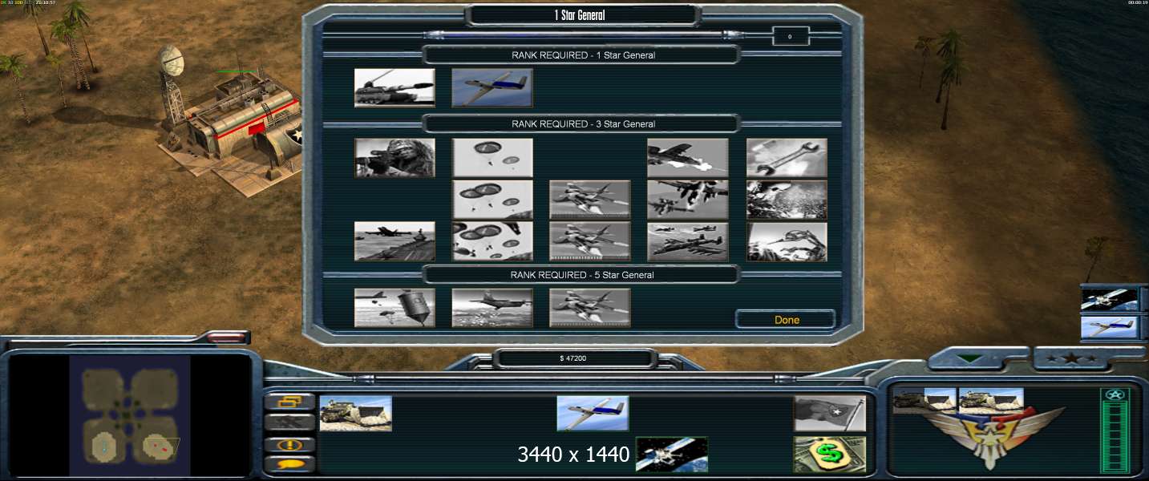Open Generals promotions via three-star button
The image size is (1149, 481).
click(1070, 359)
